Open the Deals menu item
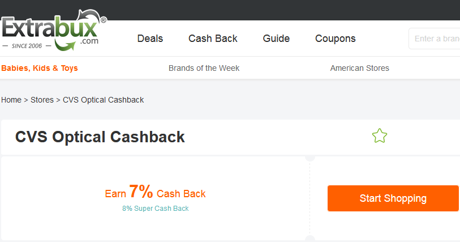This screenshot has width=460, height=242. pyautogui.click(x=150, y=39)
